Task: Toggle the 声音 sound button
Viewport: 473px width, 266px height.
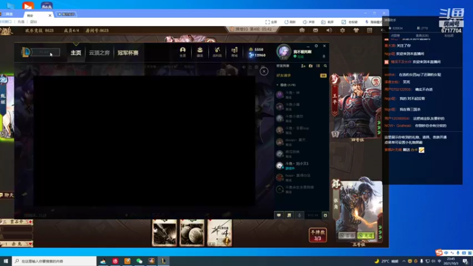Action: 309,22
